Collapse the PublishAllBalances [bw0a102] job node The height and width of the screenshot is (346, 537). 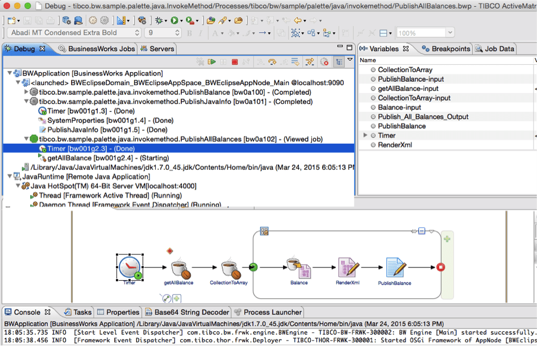click(26, 139)
